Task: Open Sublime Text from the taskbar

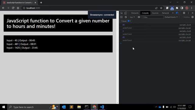Action: coord(72,107)
